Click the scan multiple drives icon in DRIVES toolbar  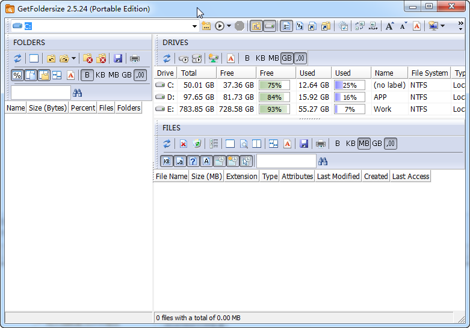pos(197,58)
